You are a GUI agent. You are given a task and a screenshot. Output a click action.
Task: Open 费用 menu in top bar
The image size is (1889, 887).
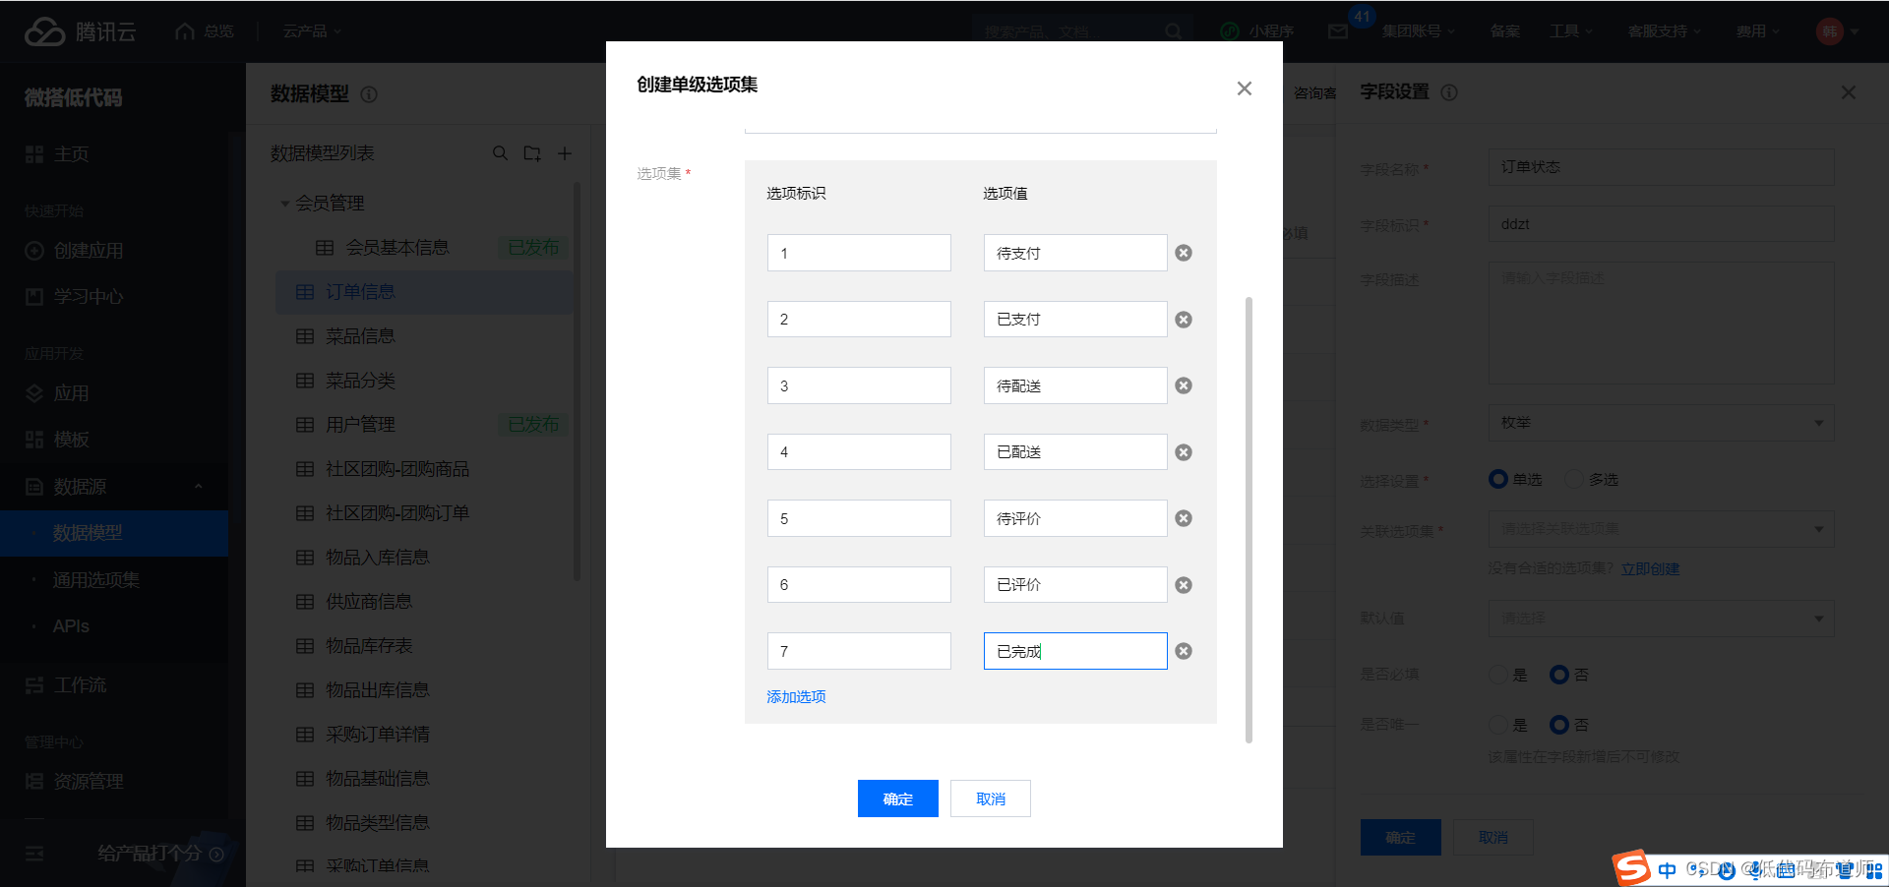coord(1758,31)
